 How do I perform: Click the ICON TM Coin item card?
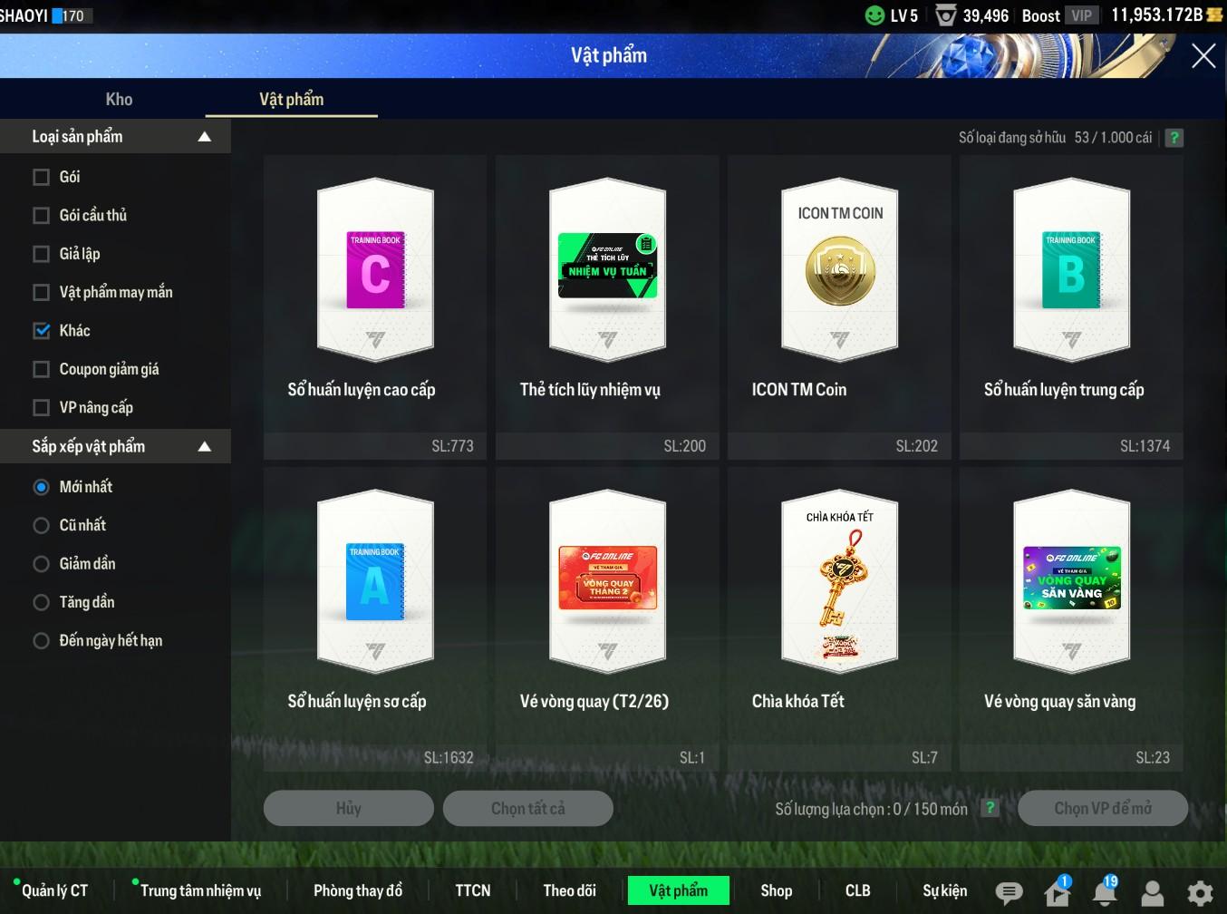tap(839, 306)
